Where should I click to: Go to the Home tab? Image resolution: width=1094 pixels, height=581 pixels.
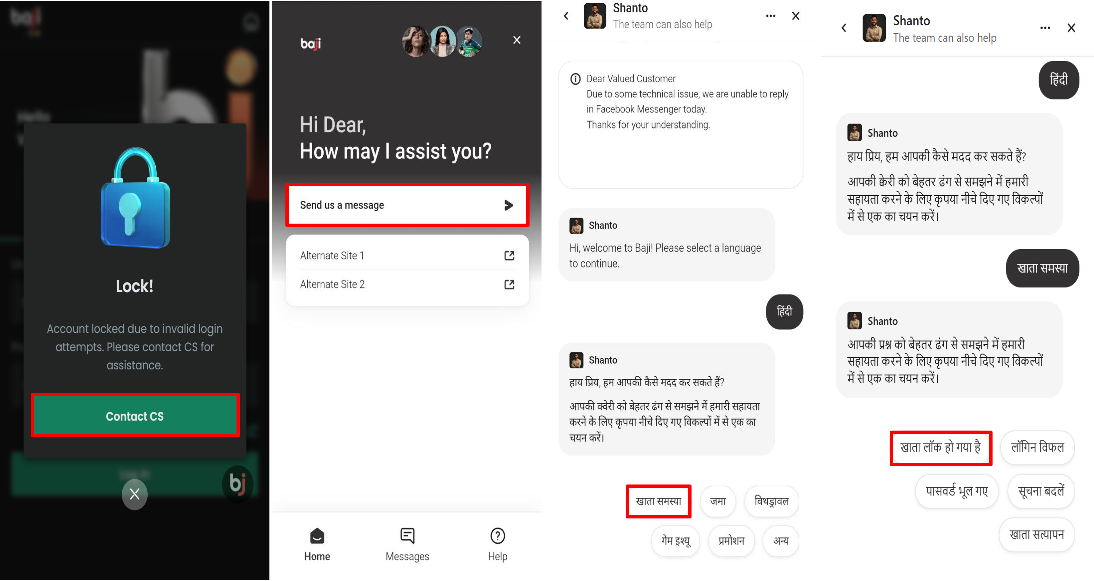[317, 545]
